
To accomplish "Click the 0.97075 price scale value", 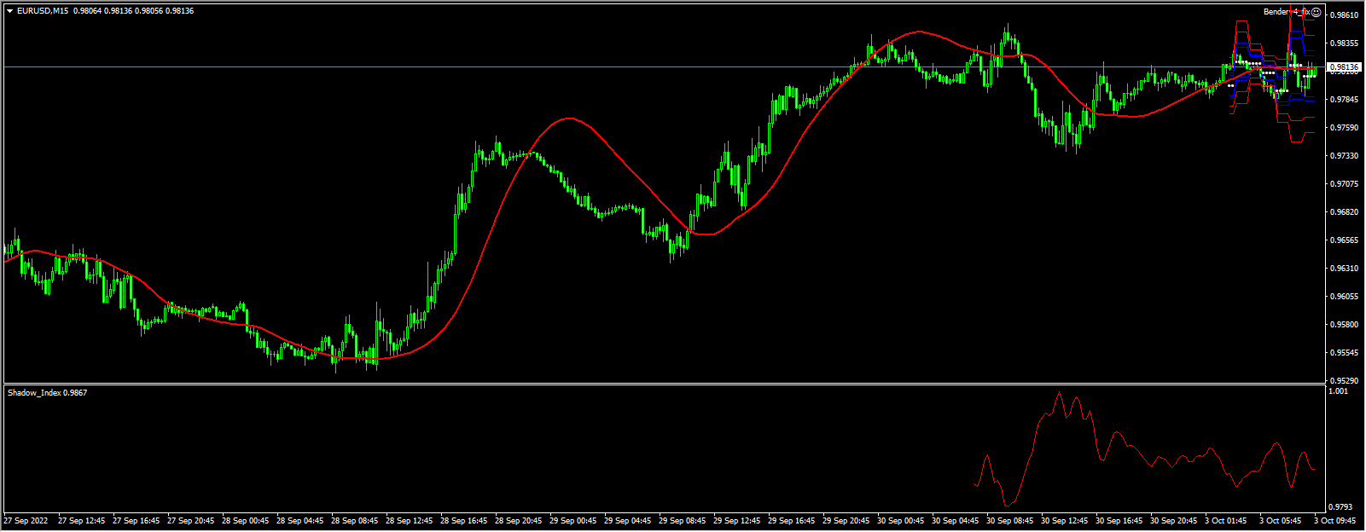I will pos(1346,184).
